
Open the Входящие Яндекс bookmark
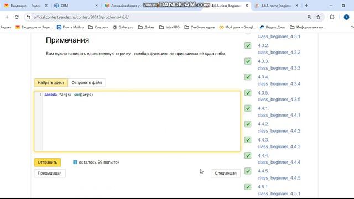click(34, 27)
